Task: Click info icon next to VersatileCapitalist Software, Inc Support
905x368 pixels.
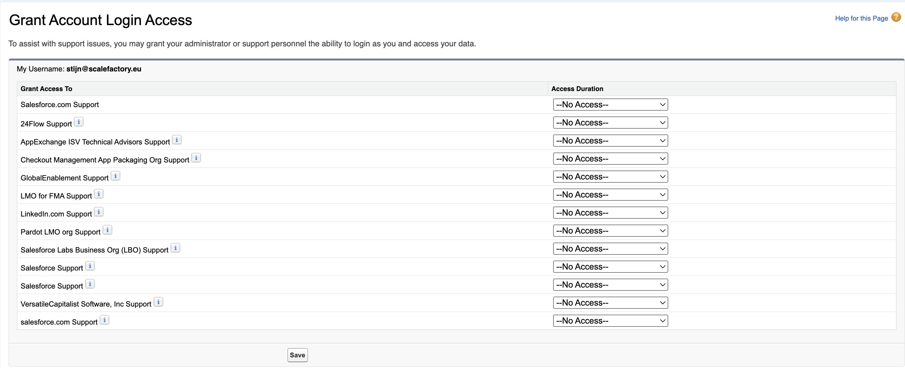Action: tap(158, 302)
